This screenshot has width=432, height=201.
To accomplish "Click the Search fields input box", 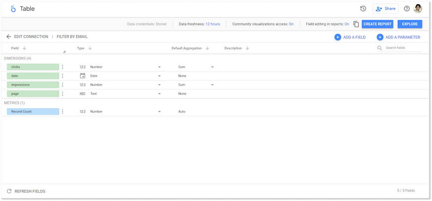I will tap(403, 48).
